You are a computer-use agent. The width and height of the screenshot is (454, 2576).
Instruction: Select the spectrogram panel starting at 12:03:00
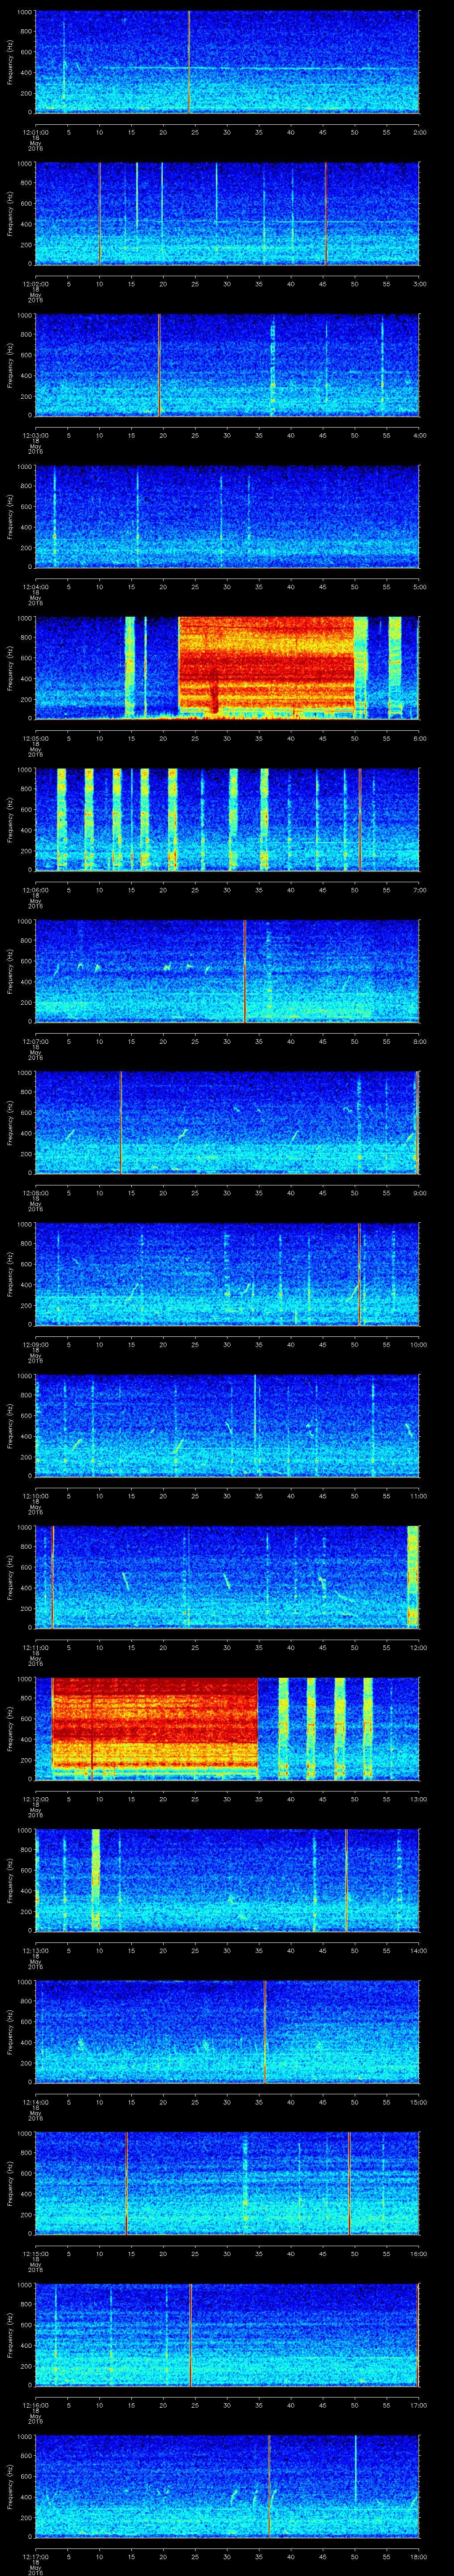pyautogui.click(x=227, y=364)
